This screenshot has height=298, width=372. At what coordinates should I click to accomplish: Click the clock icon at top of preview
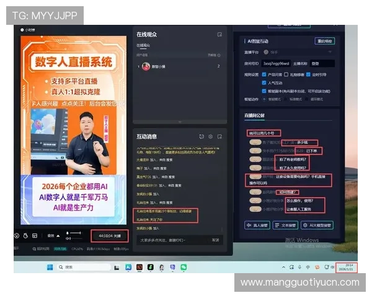point(22,30)
